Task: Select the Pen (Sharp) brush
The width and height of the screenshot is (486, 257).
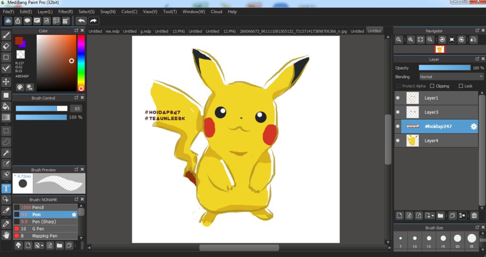Action: (x=45, y=221)
